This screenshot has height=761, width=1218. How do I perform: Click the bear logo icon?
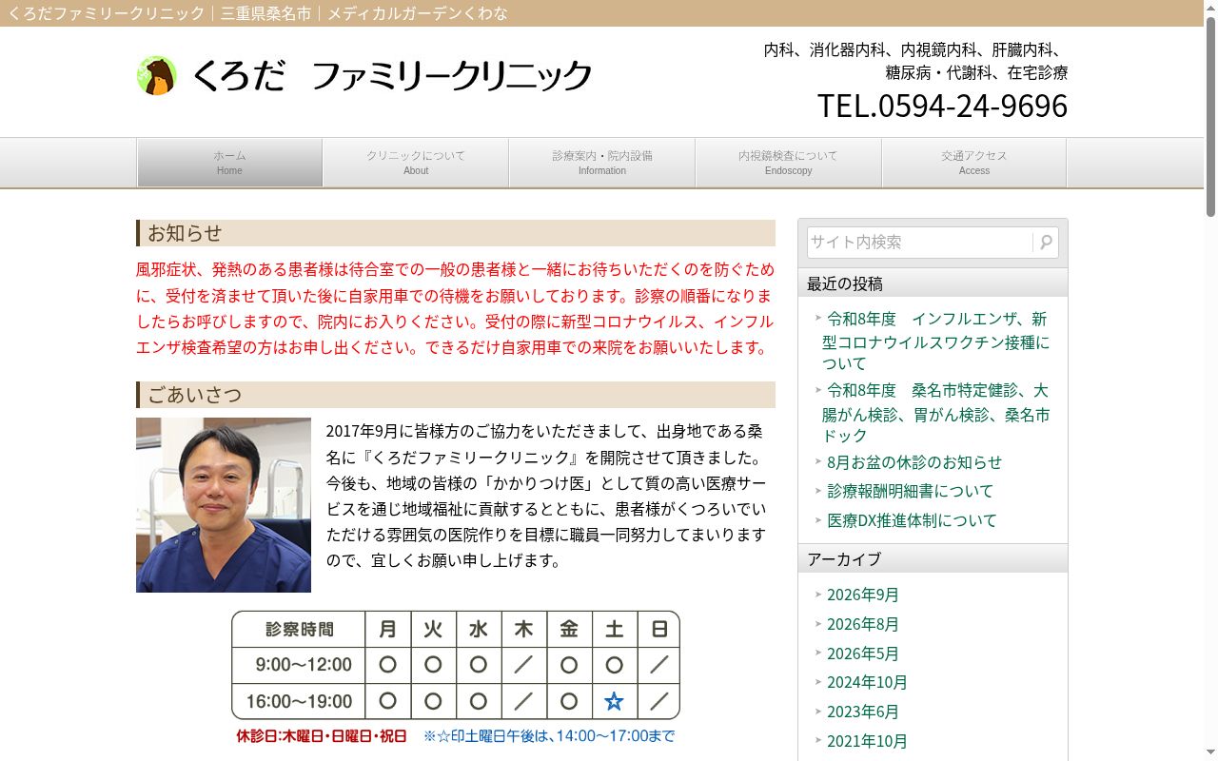pyautogui.click(x=156, y=75)
